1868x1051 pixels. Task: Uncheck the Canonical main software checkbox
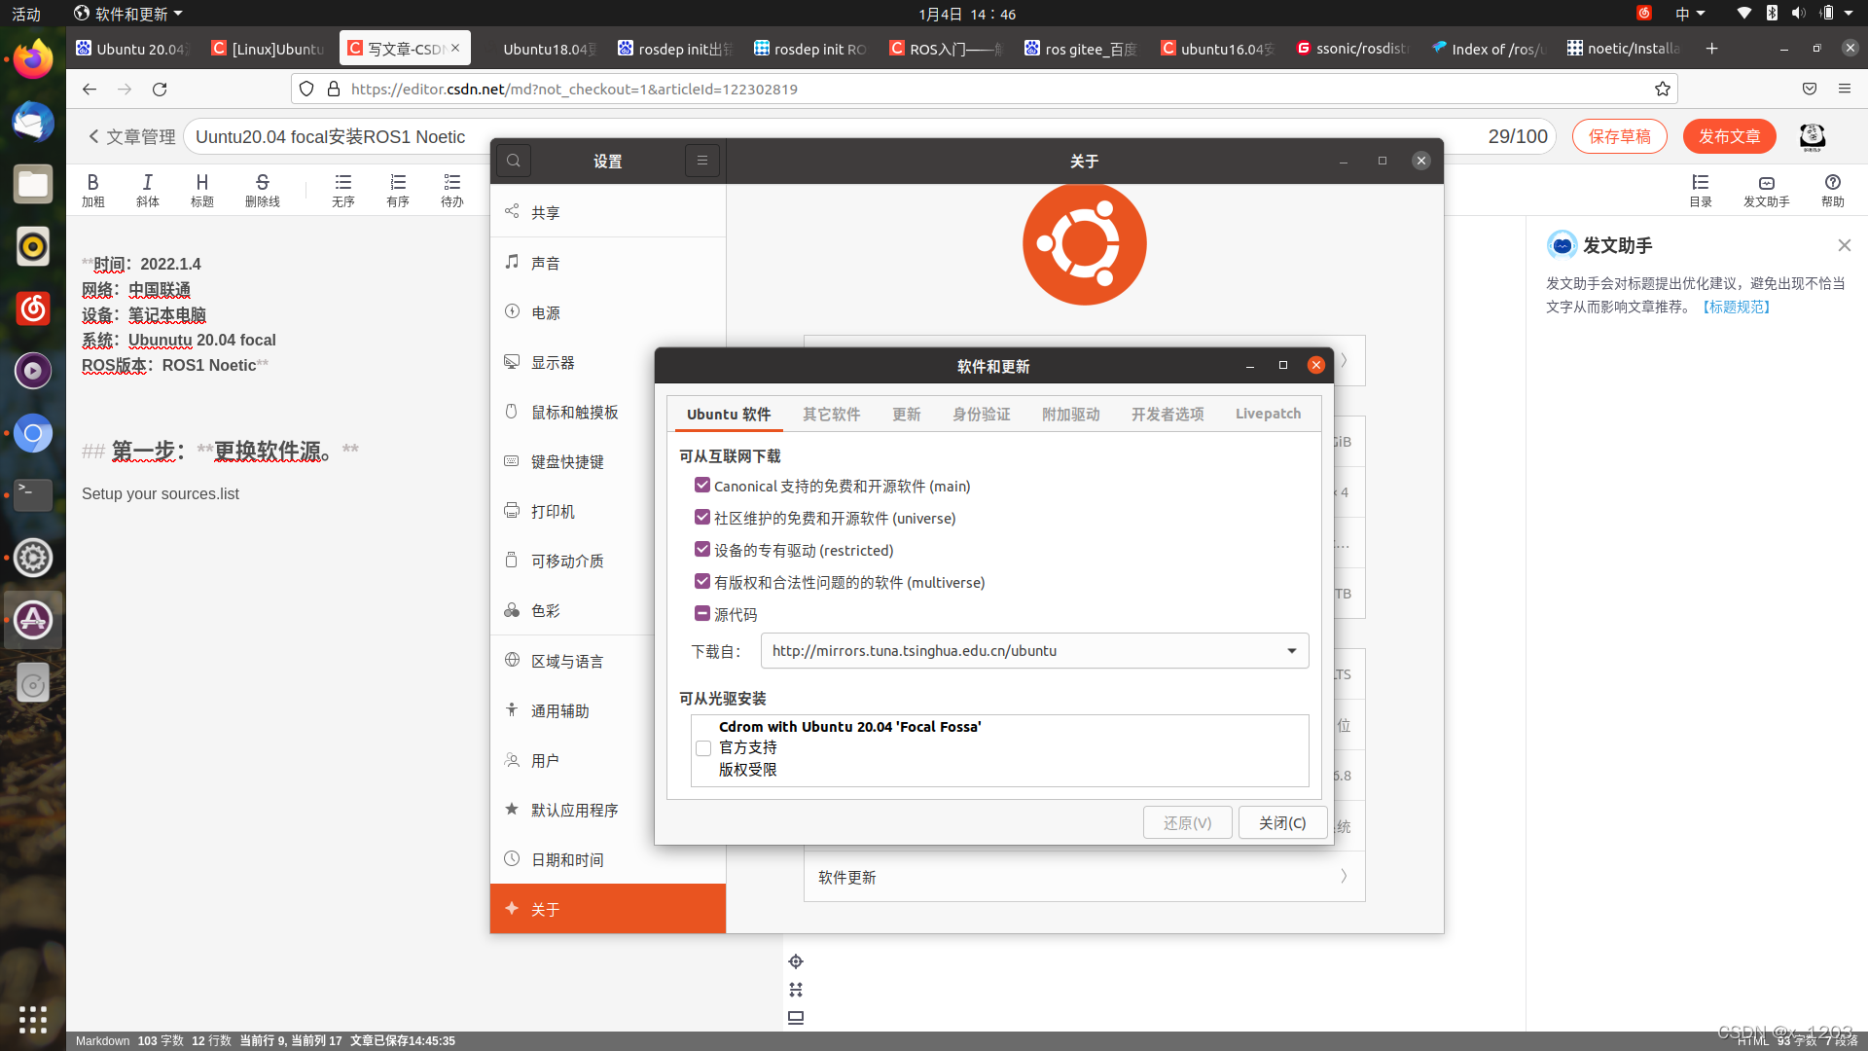(x=702, y=485)
